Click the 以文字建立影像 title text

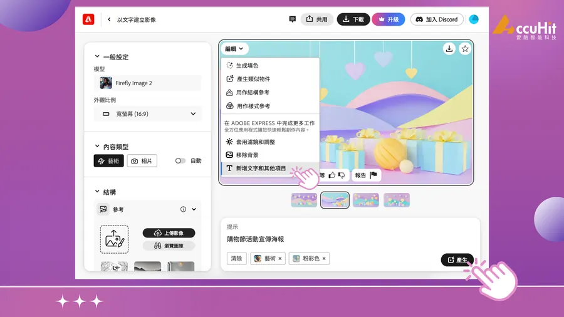pos(137,20)
